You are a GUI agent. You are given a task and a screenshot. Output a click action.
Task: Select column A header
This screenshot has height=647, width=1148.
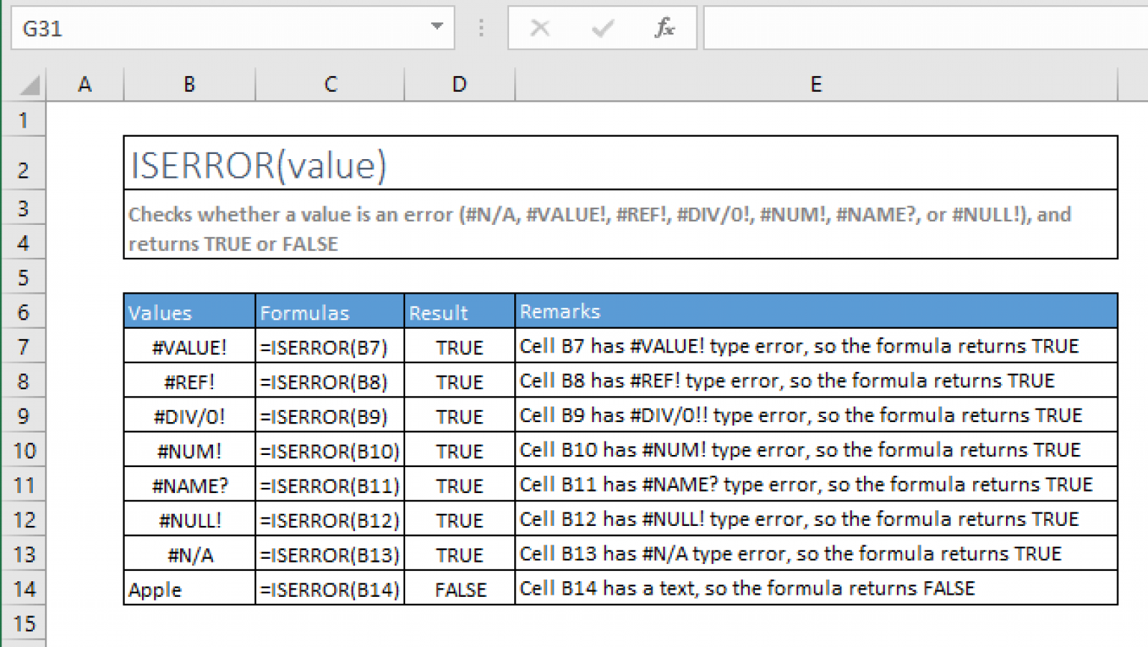click(84, 84)
